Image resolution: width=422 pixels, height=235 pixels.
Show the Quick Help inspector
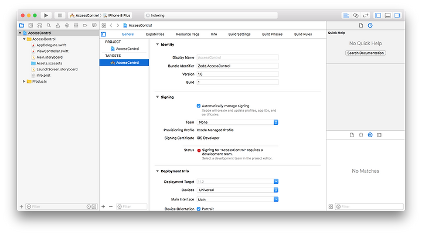coord(370,25)
